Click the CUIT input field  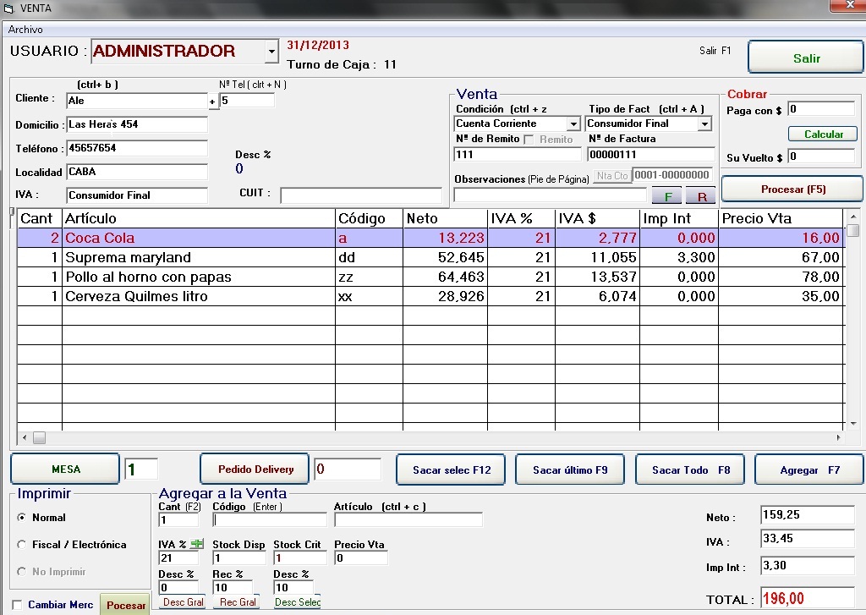(361, 195)
